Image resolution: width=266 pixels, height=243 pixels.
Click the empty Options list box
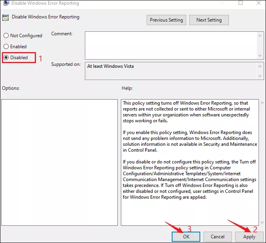pyautogui.click(x=59, y=162)
